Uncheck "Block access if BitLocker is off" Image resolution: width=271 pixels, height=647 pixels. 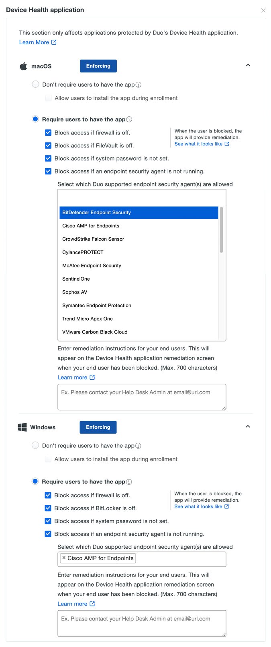(x=48, y=508)
